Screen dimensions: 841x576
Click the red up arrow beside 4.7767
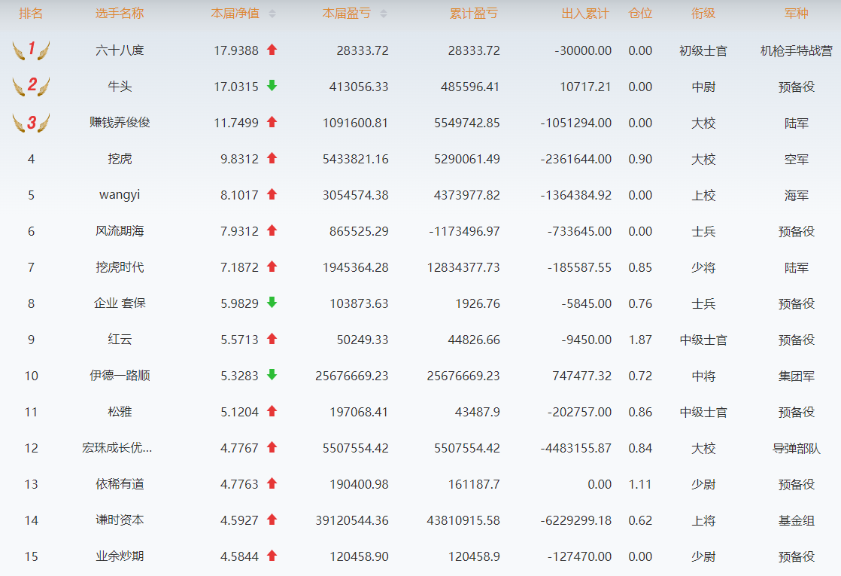pyautogui.click(x=272, y=446)
